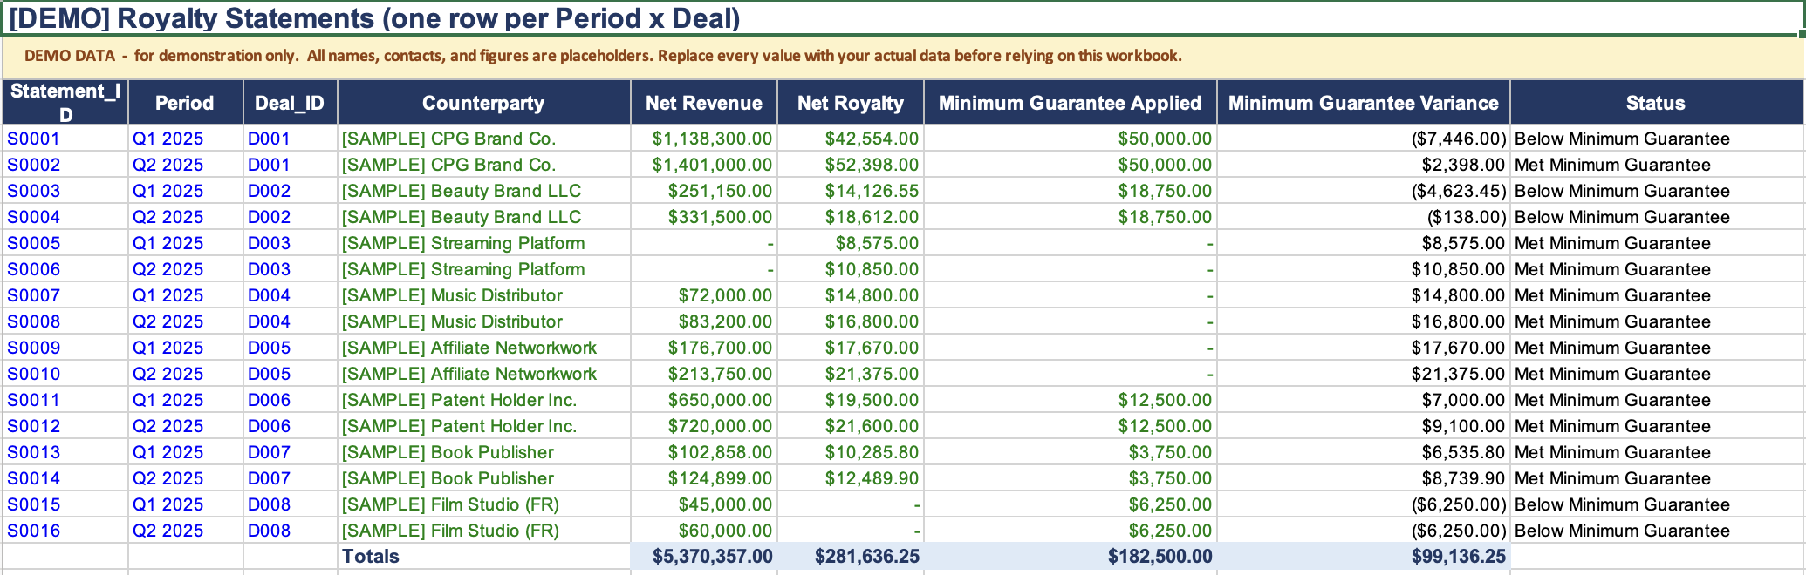Select the Status column header
Image resolution: width=1806 pixels, height=575 pixels.
pos(1655,102)
